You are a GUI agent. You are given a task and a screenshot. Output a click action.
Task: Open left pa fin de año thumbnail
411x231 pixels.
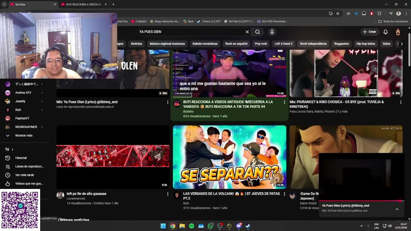point(113,157)
